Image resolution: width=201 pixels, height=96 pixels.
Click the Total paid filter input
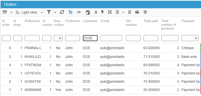pyautogui.click(x=151, y=38)
